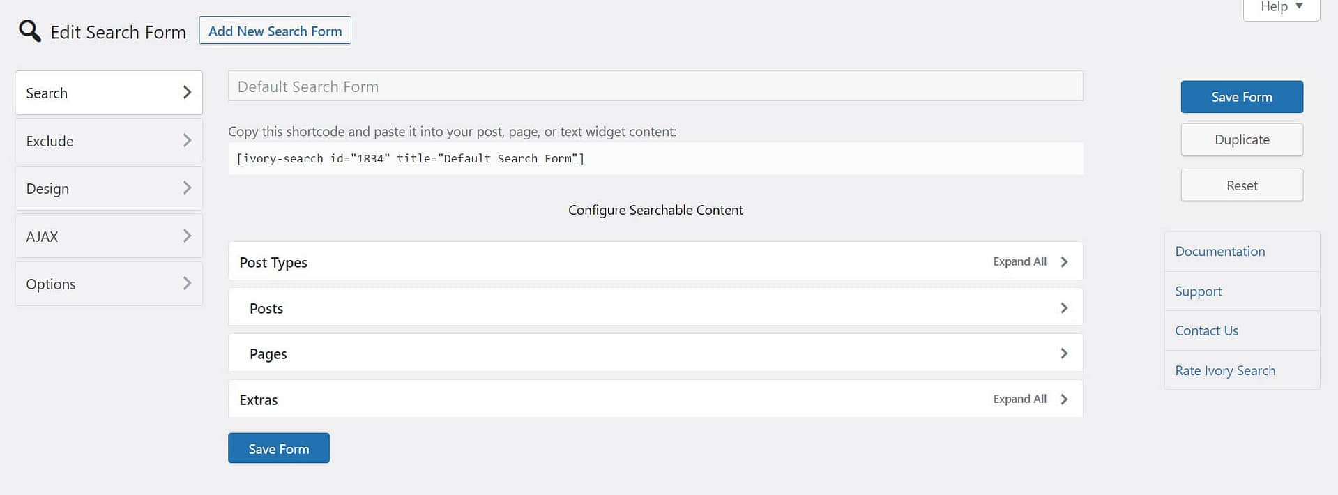The image size is (1338, 495).
Task: Click the Add New Search Form button
Action: pos(275,31)
